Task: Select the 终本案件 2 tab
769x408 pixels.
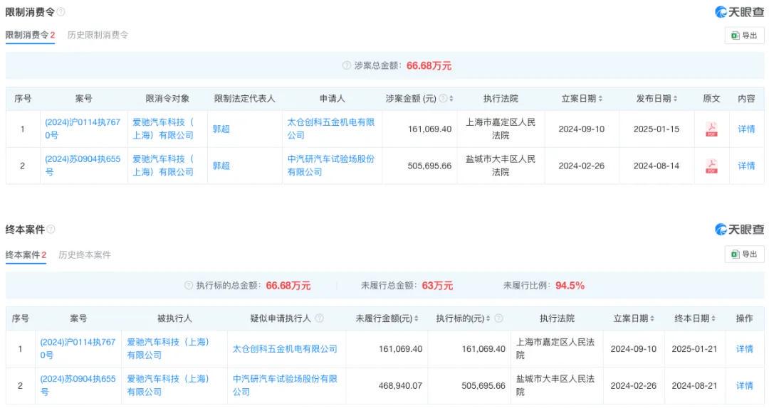Action: (x=26, y=254)
